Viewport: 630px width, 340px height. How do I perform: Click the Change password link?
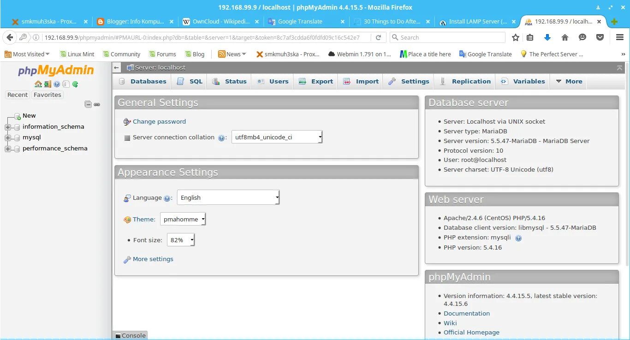(159, 121)
